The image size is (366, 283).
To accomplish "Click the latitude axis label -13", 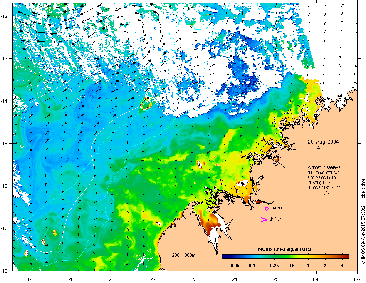I will [5, 58].
